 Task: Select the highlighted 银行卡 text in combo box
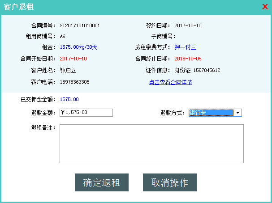[211, 113]
